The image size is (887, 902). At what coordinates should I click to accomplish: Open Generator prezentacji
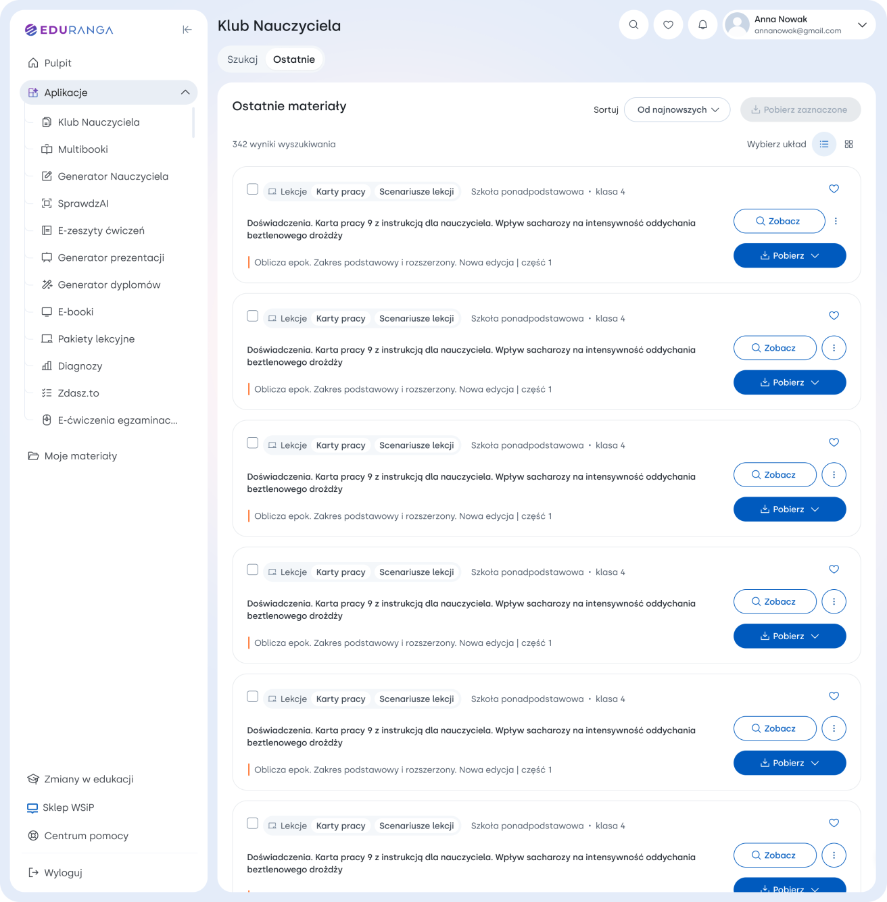[103, 257]
